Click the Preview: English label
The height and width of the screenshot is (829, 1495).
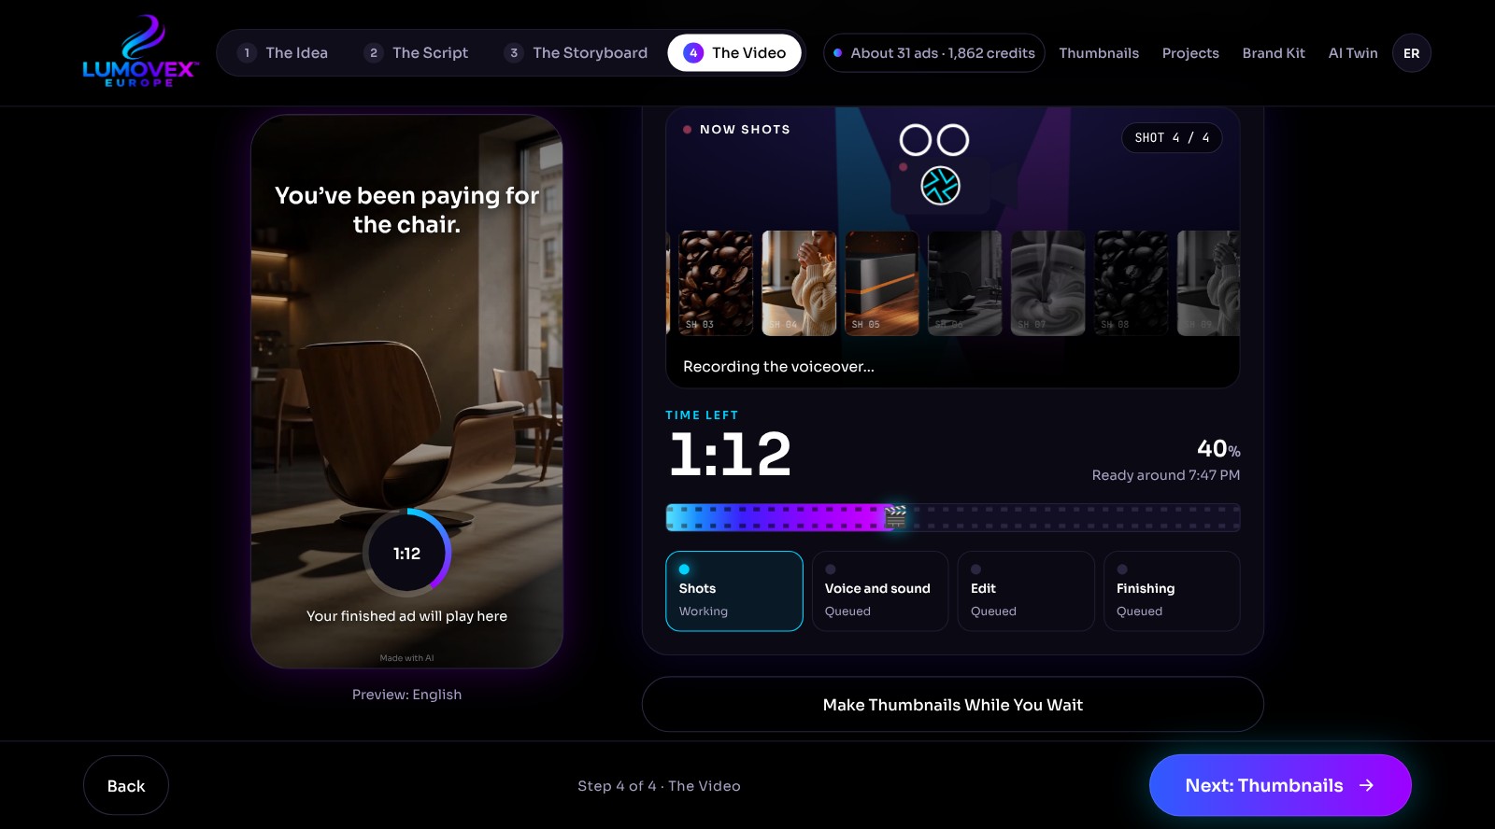coord(406,695)
